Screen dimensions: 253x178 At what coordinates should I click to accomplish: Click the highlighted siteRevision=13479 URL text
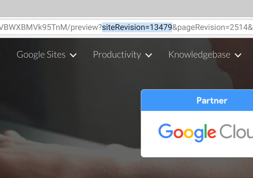coord(137,27)
